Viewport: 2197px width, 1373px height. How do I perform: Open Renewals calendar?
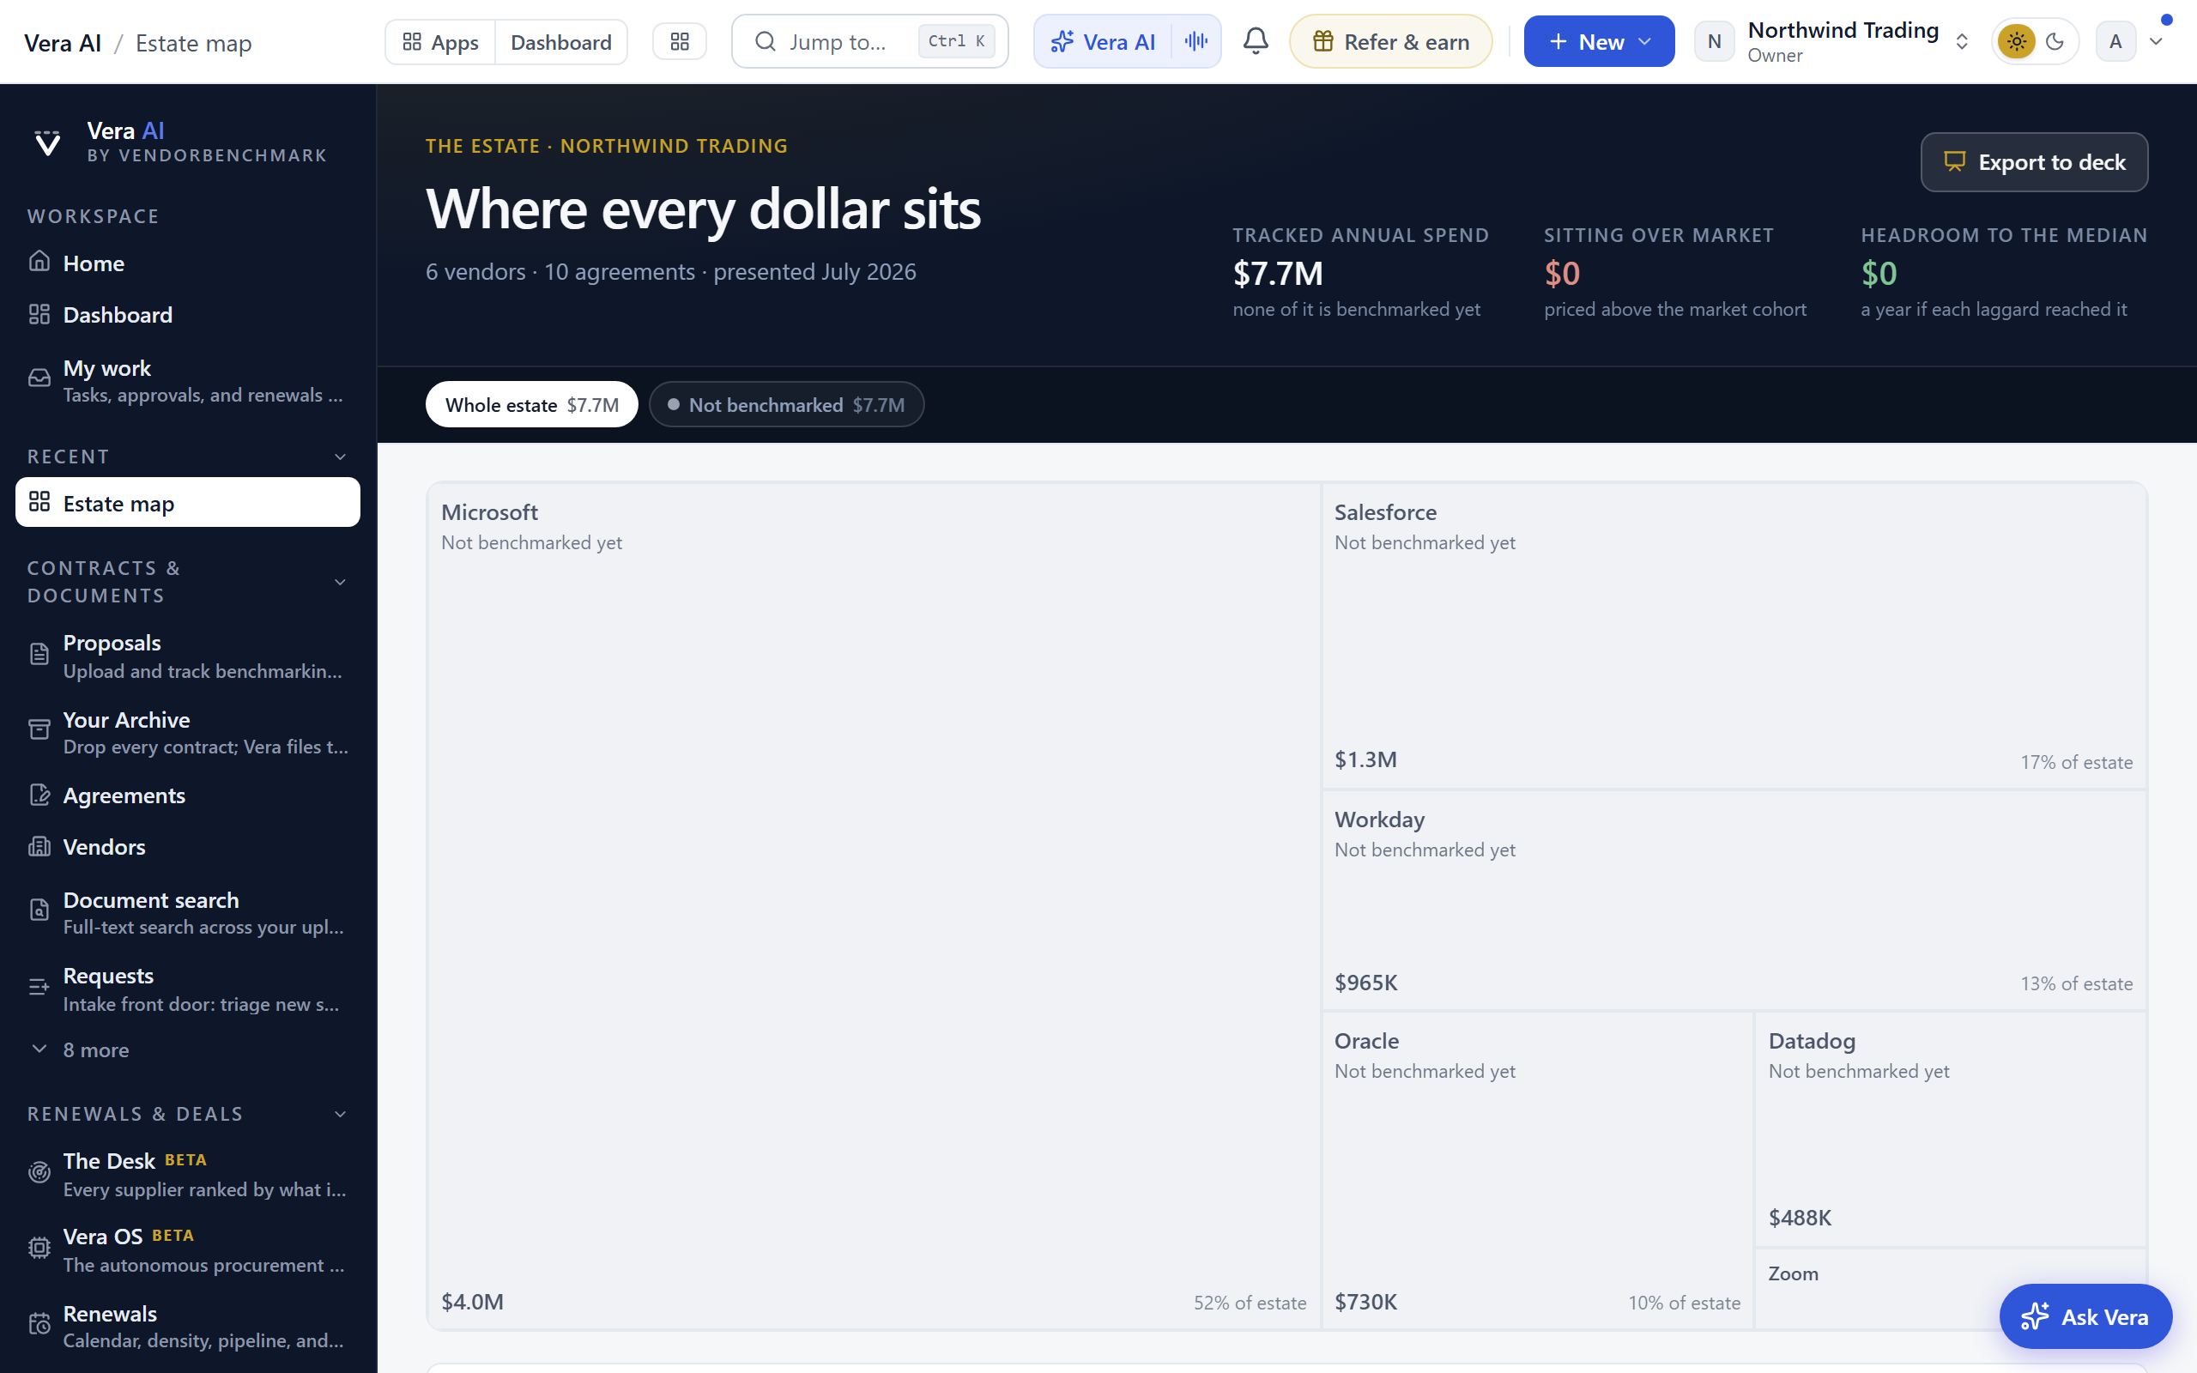(x=188, y=1326)
